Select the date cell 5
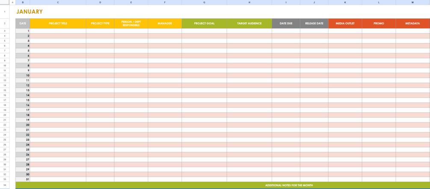This screenshot has height=189, width=430. click(x=23, y=51)
